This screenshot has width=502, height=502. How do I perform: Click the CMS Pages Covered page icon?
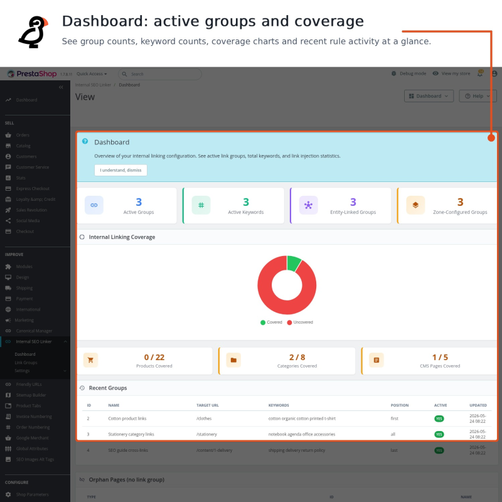(376, 360)
